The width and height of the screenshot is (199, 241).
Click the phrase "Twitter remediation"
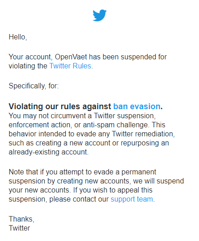pos(142,134)
